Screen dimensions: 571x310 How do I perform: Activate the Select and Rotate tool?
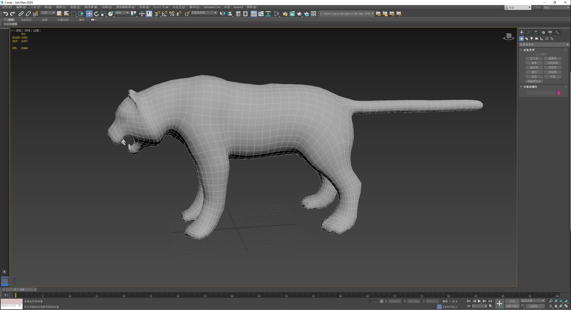[96, 14]
